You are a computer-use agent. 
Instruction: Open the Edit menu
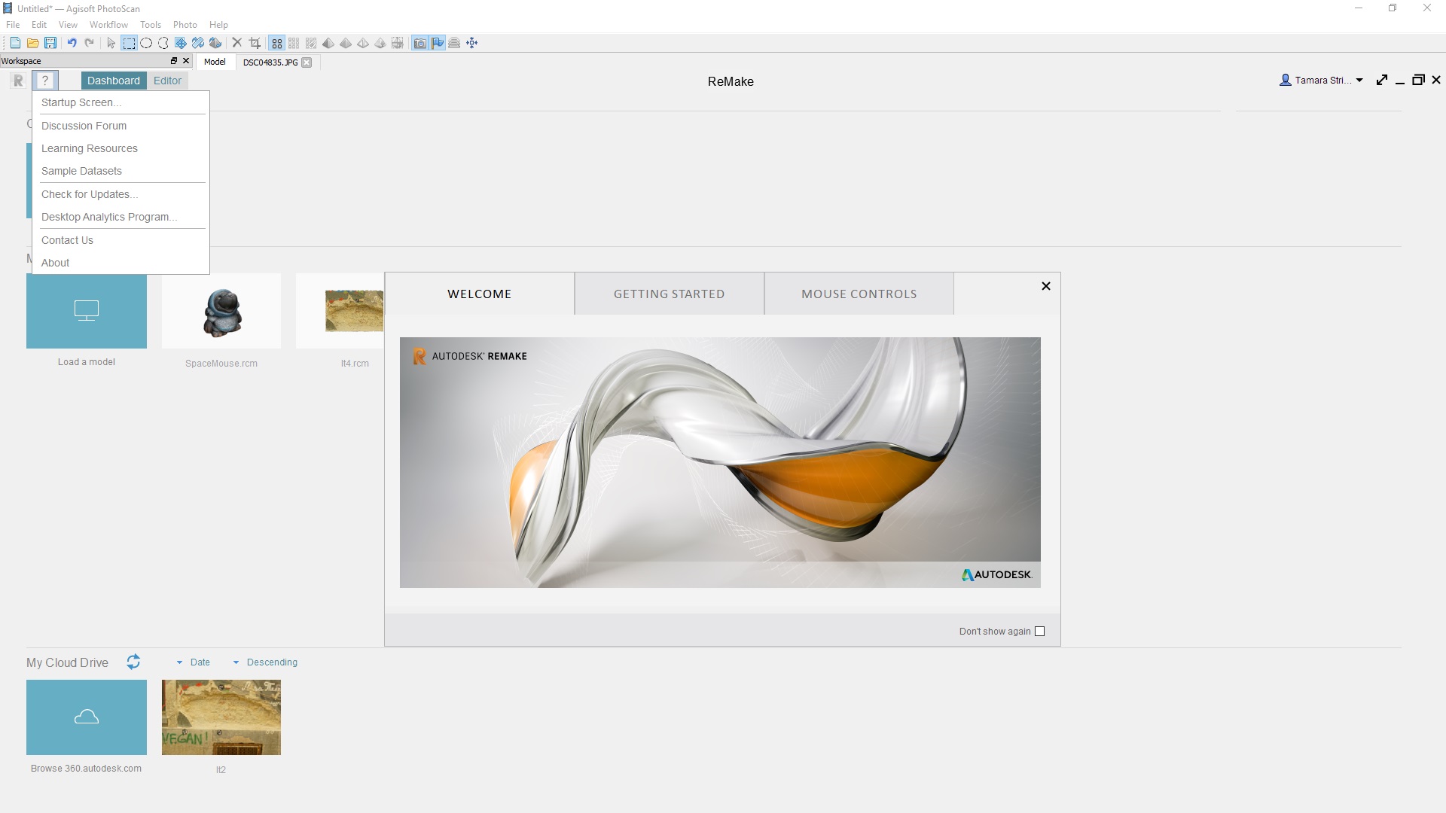tap(39, 25)
